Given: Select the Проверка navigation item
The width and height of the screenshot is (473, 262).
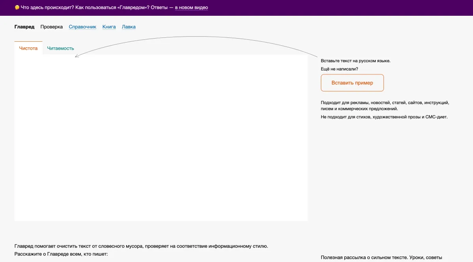Looking at the screenshot, I should pos(52,27).
